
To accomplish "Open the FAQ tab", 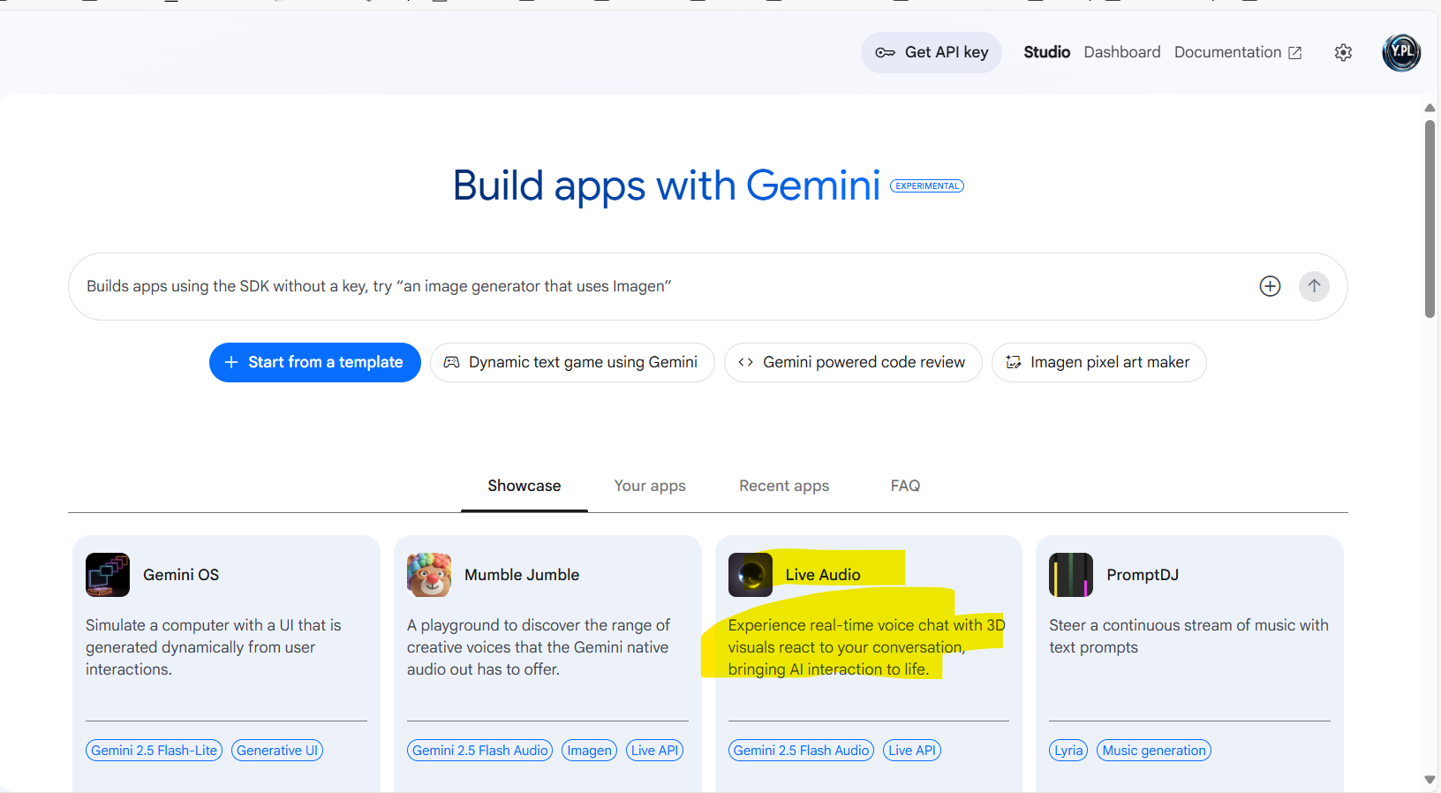I will coord(905,486).
